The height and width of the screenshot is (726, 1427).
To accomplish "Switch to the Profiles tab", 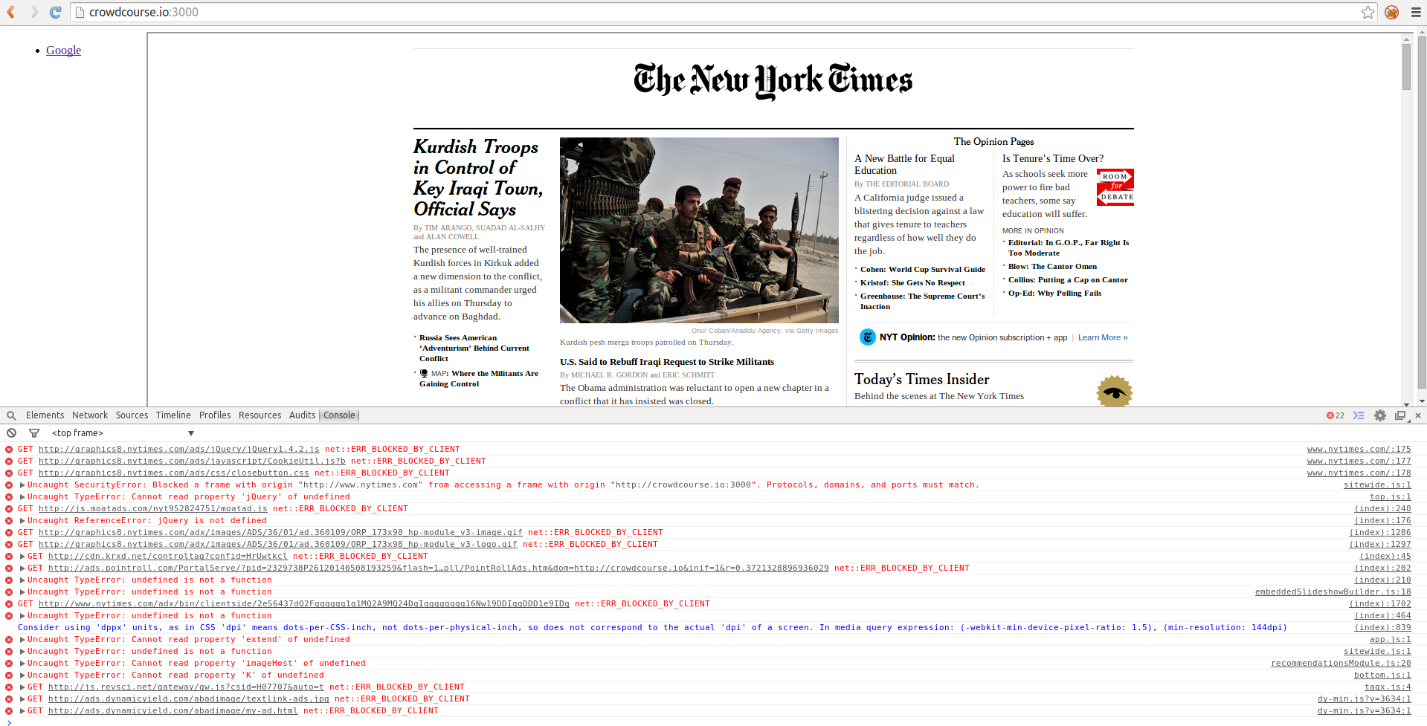I will (x=215, y=415).
